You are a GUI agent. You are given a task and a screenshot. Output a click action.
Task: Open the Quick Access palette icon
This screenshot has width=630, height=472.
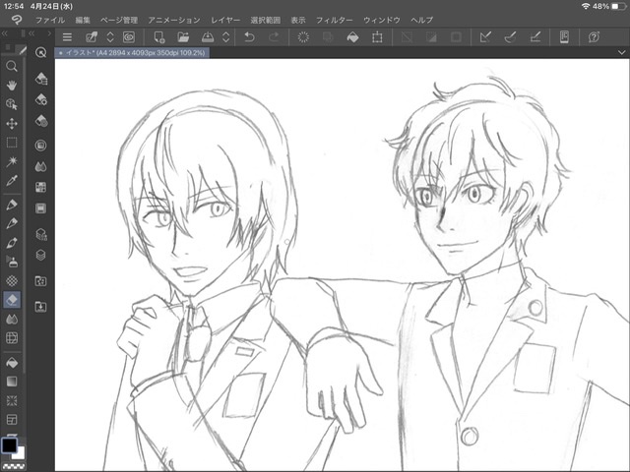(40, 52)
